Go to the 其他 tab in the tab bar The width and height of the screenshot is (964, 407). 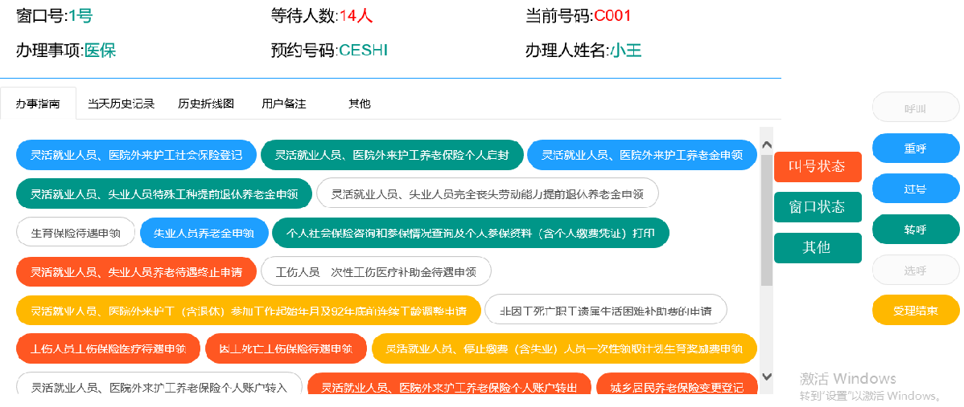point(360,104)
